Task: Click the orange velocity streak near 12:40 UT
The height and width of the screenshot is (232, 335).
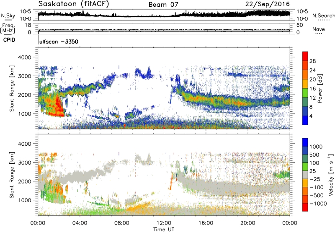Action: [x=171, y=182]
